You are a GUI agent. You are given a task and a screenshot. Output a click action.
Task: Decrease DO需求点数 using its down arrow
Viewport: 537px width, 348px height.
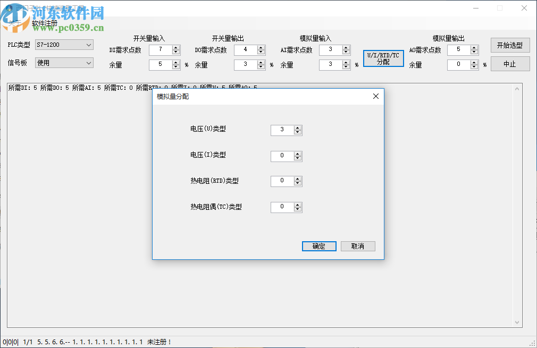pyautogui.click(x=261, y=52)
